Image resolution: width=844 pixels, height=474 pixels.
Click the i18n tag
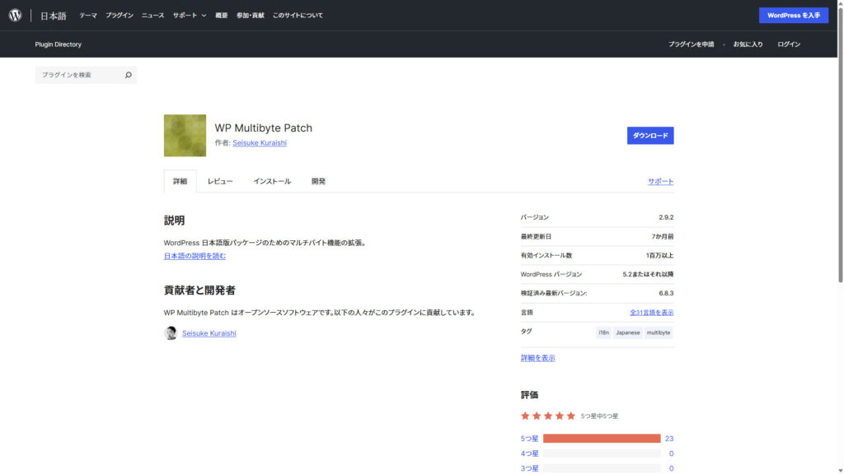(x=603, y=332)
